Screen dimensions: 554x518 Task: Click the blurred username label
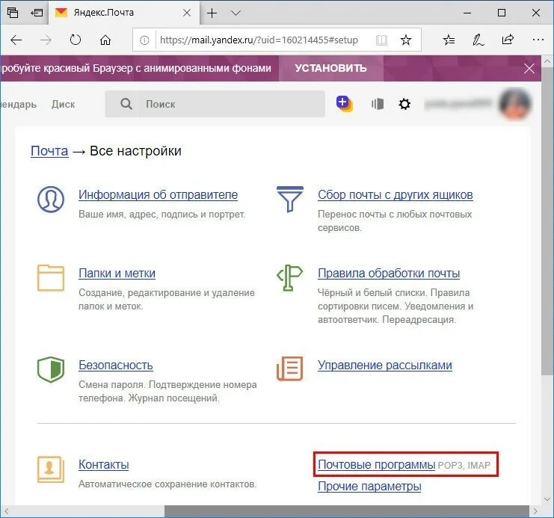(x=458, y=104)
